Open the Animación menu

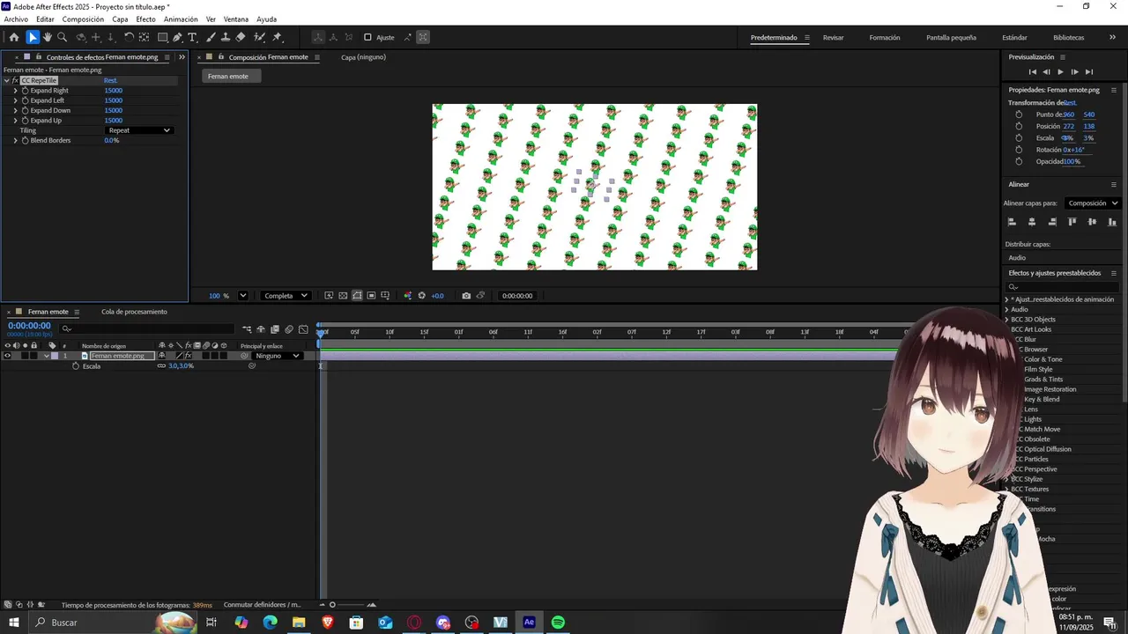[x=181, y=19]
